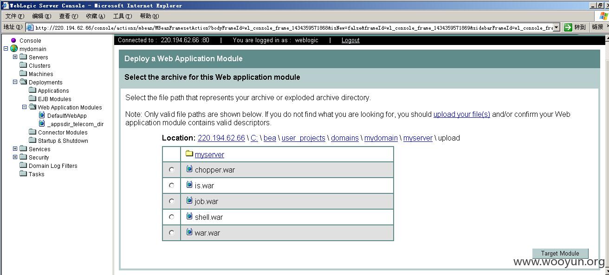Select Console label in the tree
The width and height of the screenshot is (609, 275).
coord(30,40)
